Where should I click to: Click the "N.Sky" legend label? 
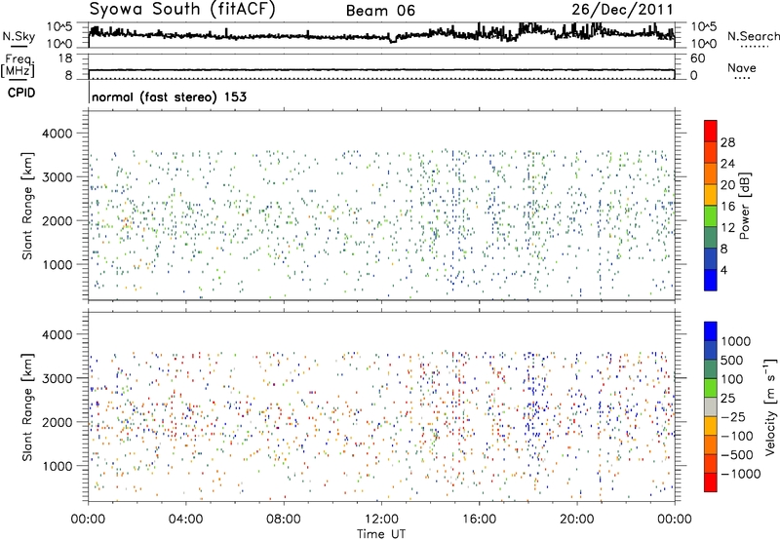tap(19, 36)
